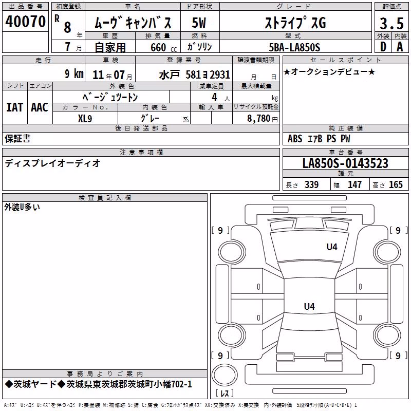Select chassis number LA850S-0143523
Viewport: 411px width, 411px height.
(345, 163)
